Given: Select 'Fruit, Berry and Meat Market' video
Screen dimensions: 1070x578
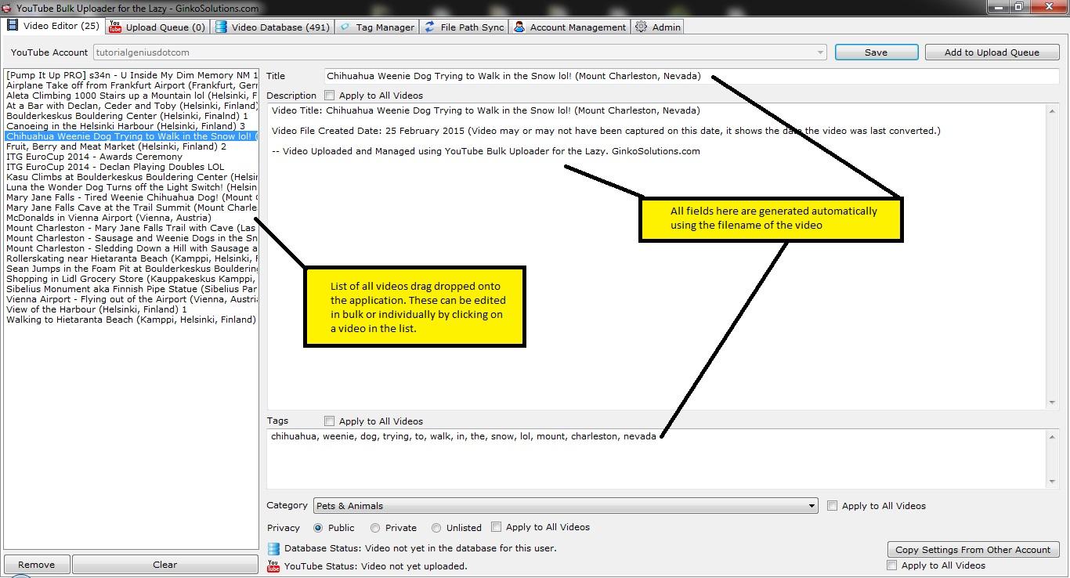Looking at the screenshot, I should point(132,146).
